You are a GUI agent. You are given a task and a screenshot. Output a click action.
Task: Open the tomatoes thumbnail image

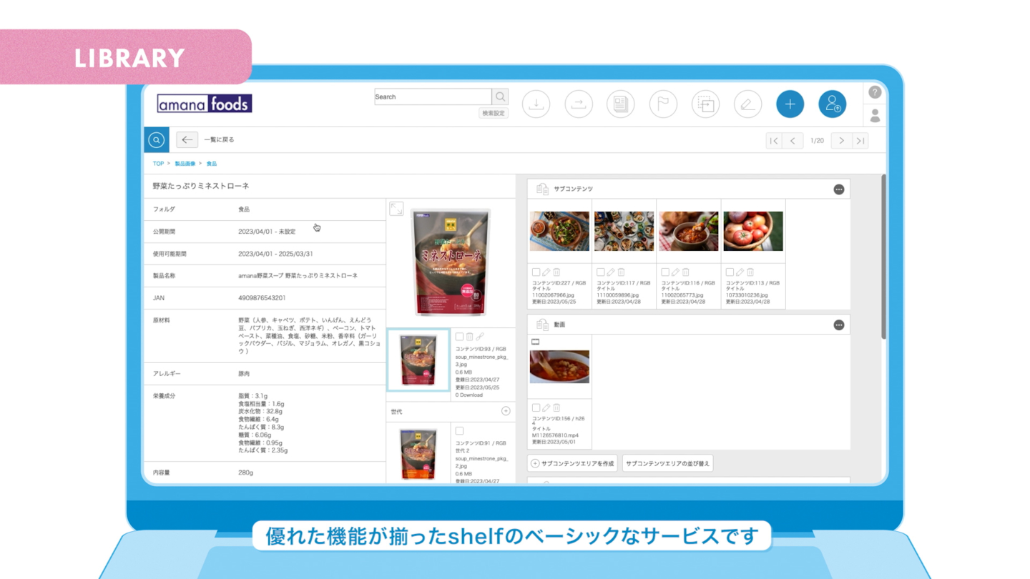tap(753, 231)
